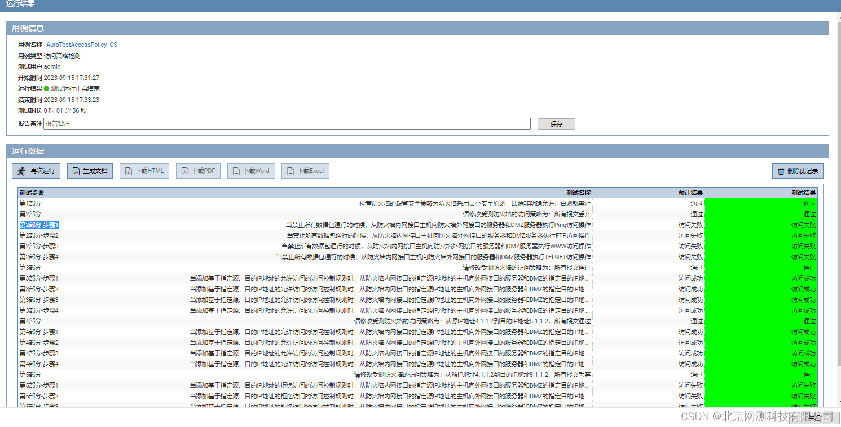The height and width of the screenshot is (427, 841).
Task: Select the 第5部分-步骤1 step cell
Action: coord(103,385)
